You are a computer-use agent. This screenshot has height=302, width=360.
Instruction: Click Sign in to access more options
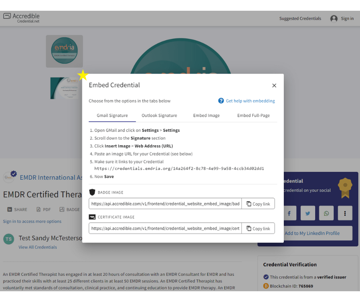32,222
